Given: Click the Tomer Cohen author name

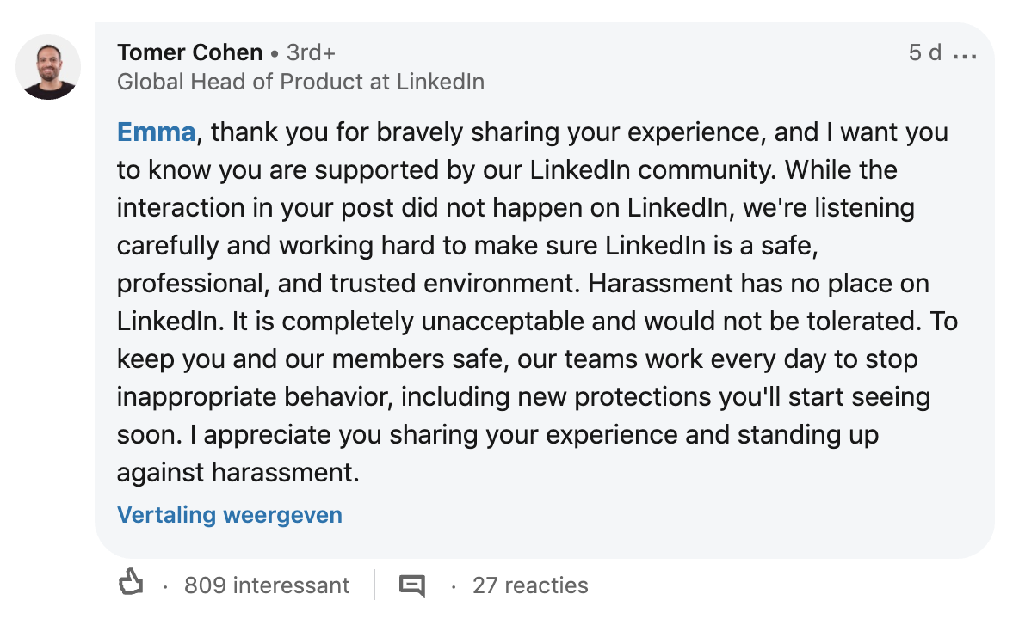Looking at the screenshot, I should coord(189,52).
